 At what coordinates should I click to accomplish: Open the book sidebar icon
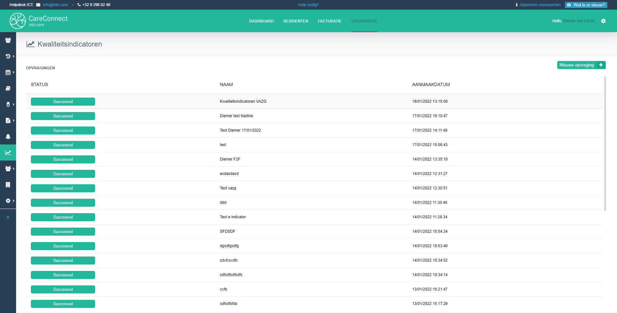[8, 88]
